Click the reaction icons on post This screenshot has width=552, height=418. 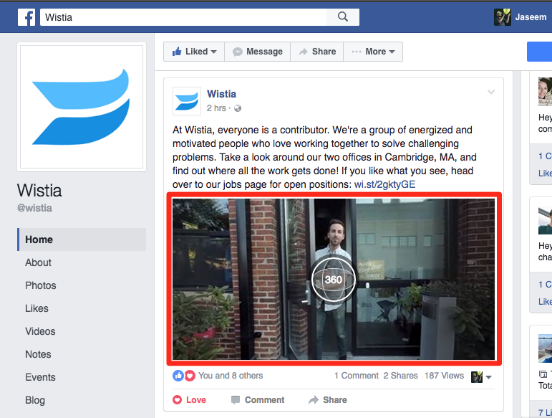(x=184, y=376)
